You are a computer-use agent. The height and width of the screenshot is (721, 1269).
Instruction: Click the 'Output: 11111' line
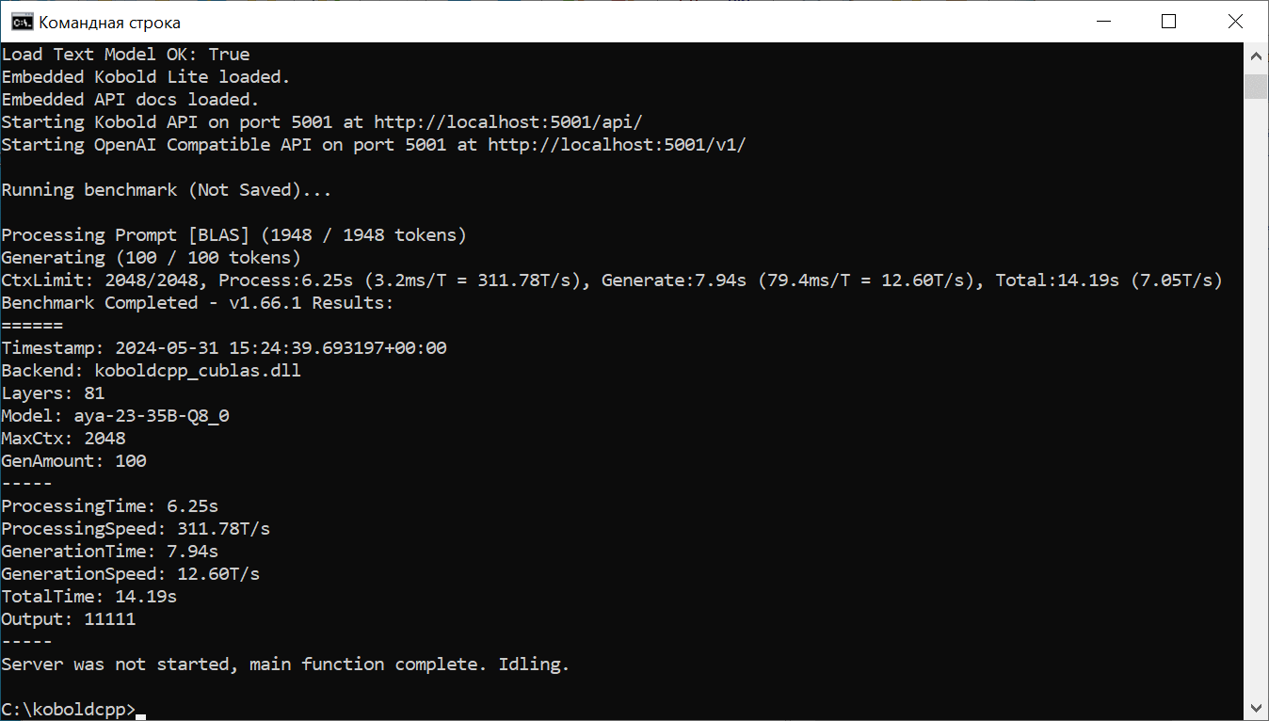click(68, 618)
